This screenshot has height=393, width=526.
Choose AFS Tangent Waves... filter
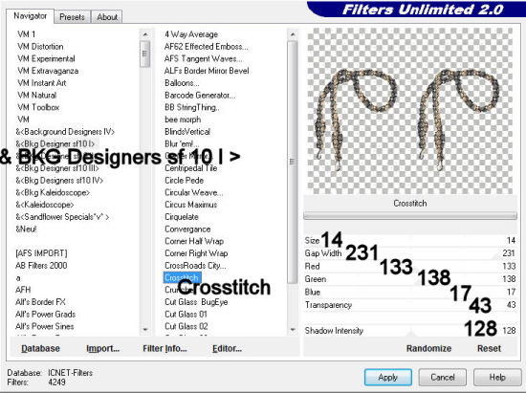[x=204, y=58]
